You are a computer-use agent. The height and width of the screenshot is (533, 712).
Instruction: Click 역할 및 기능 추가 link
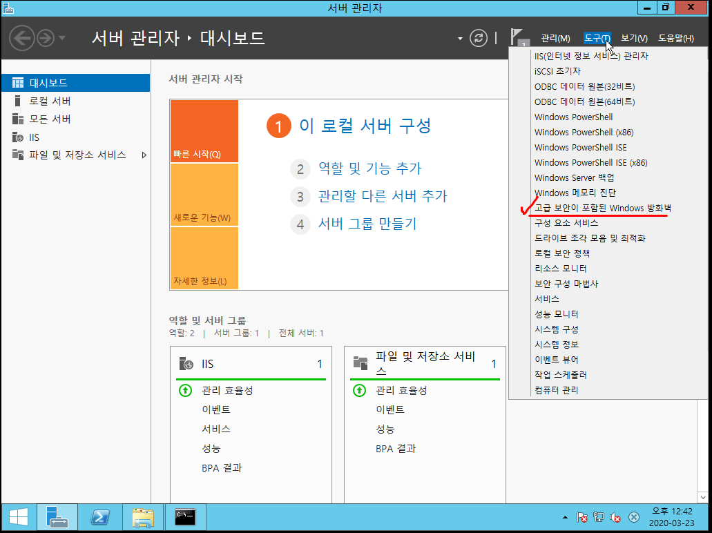pyautogui.click(x=369, y=169)
